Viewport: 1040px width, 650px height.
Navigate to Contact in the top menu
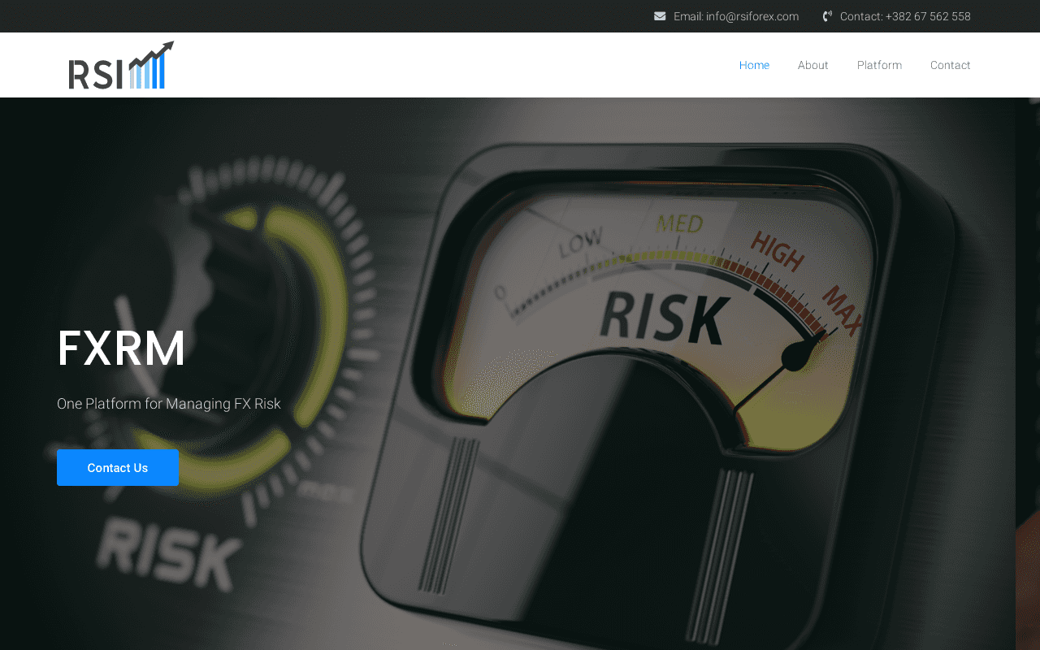point(950,65)
